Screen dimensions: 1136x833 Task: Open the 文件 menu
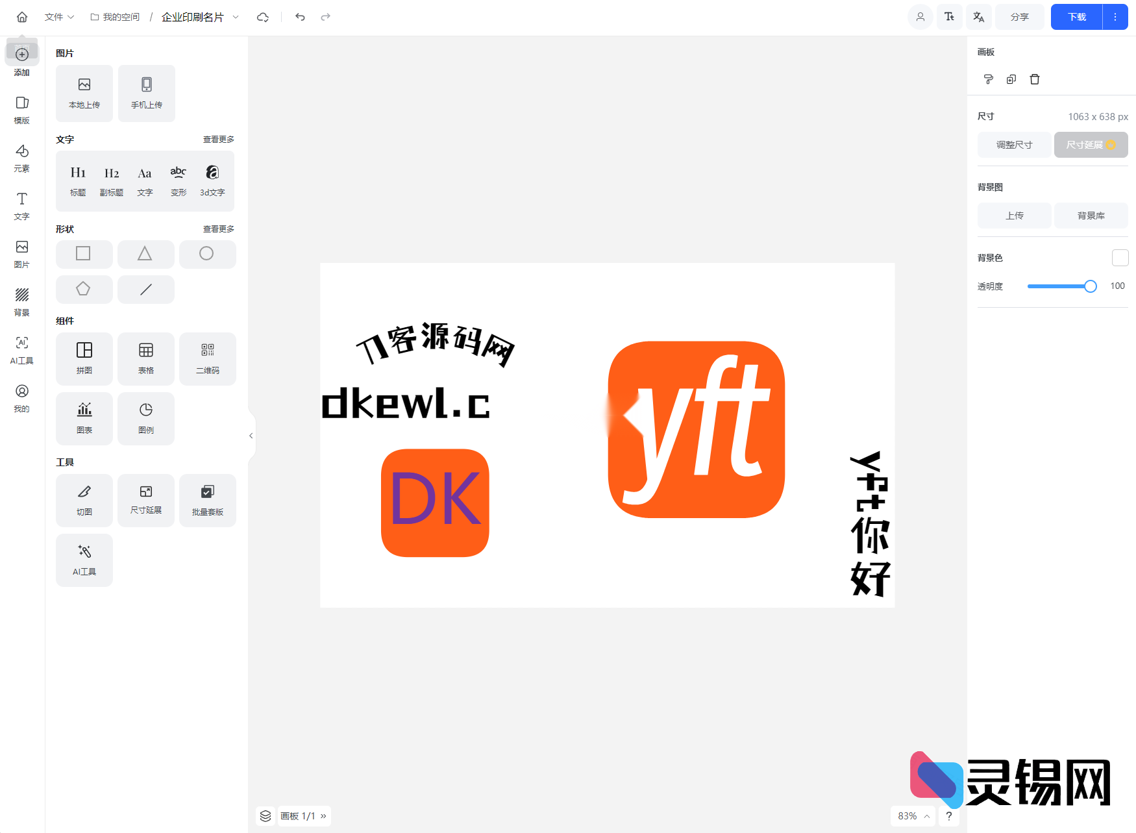(55, 17)
